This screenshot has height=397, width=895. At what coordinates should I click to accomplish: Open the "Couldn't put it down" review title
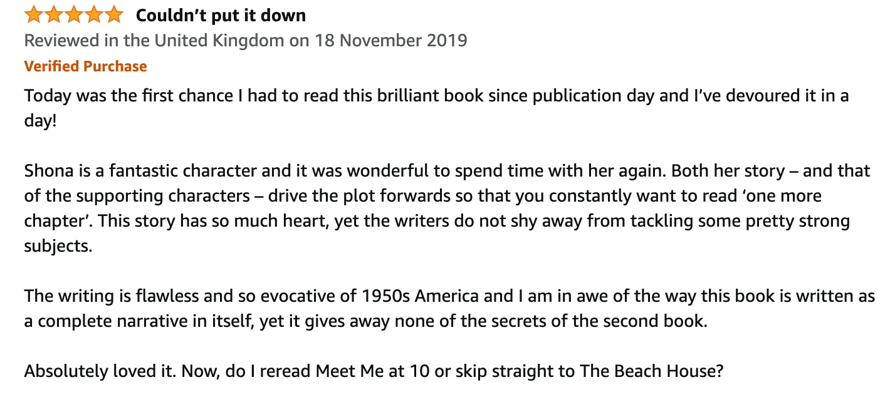tap(221, 15)
